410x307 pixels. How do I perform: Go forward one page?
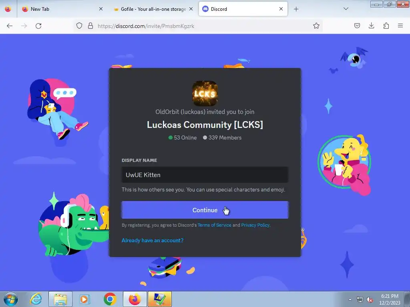click(24, 26)
